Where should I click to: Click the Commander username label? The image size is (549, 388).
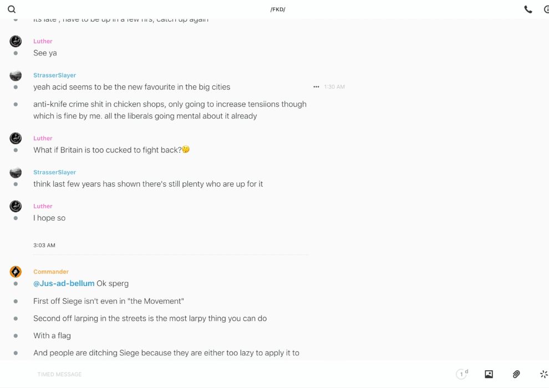(x=51, y=272)
